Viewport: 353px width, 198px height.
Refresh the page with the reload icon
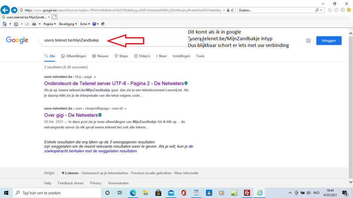pos(233,10)
